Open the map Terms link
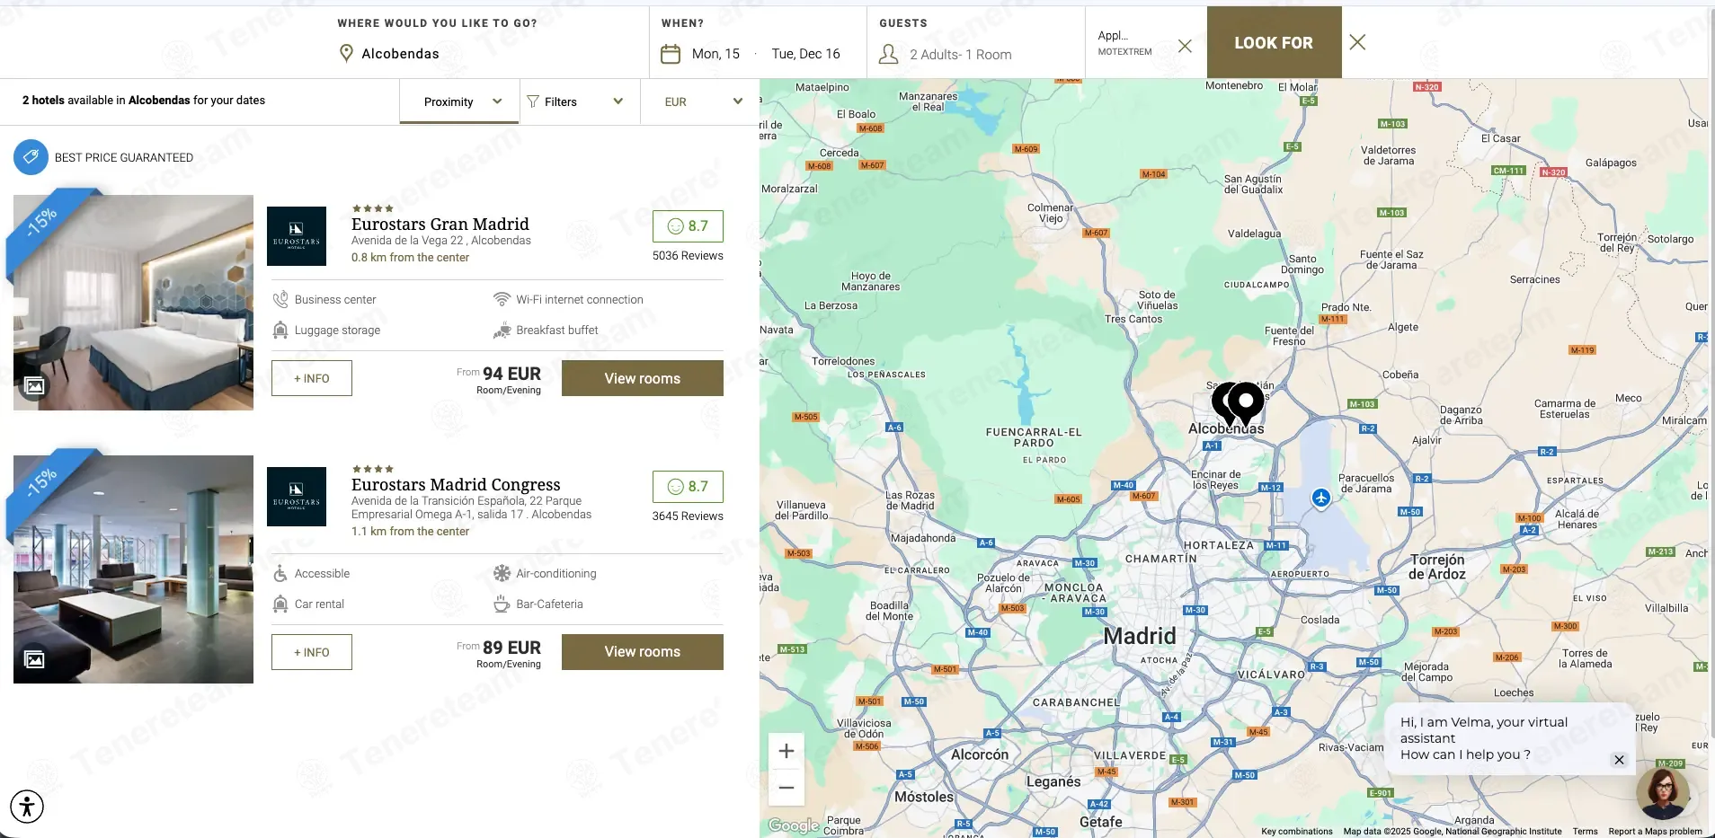1715x838 pixels. [1585, 832]
